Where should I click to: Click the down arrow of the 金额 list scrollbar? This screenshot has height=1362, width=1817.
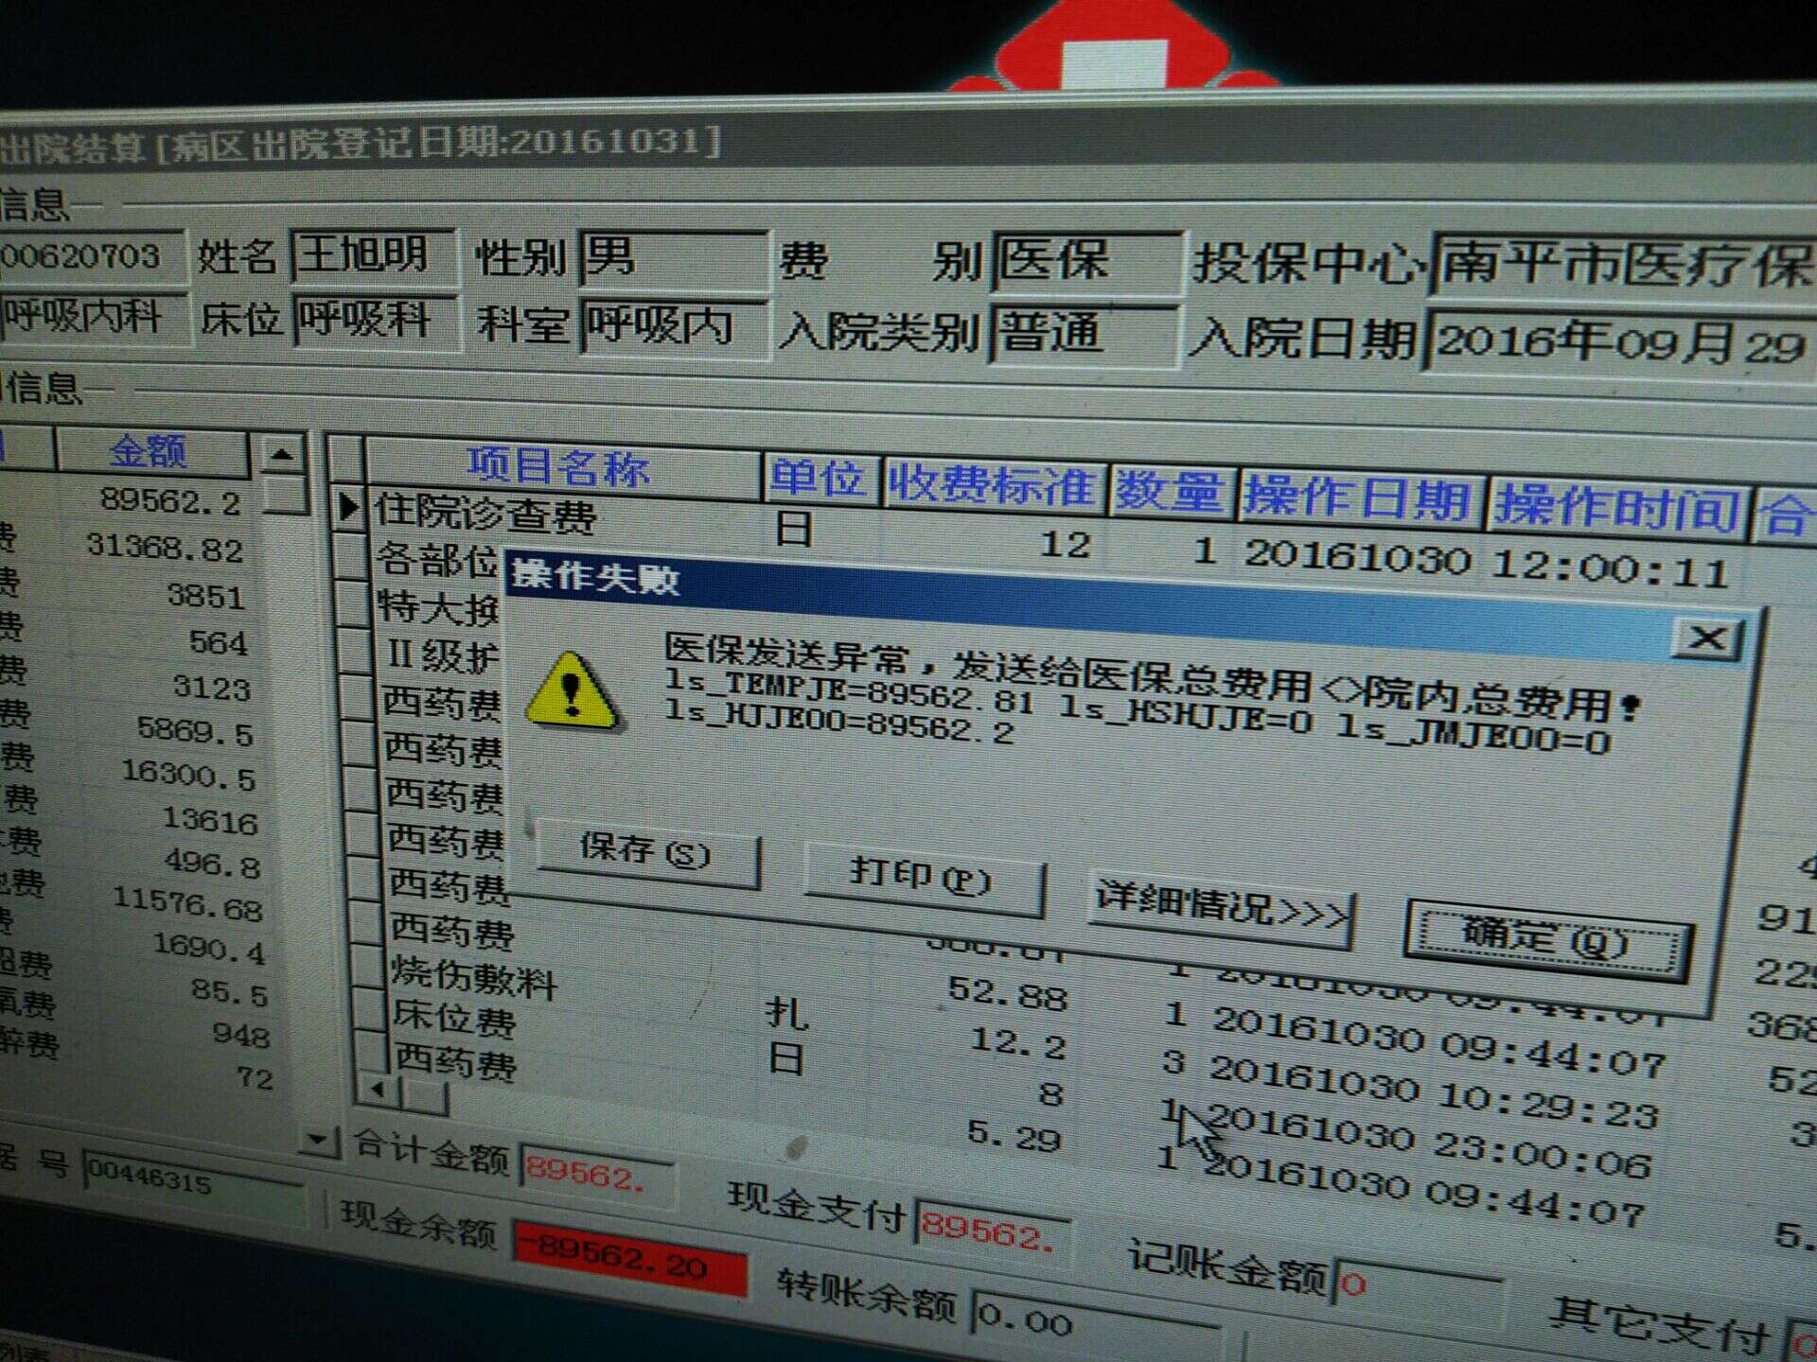tap(319, 1140)
